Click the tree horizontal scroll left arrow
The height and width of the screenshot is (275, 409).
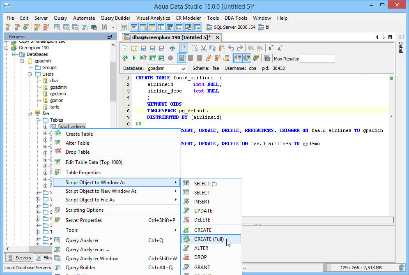tap(7, 249)
